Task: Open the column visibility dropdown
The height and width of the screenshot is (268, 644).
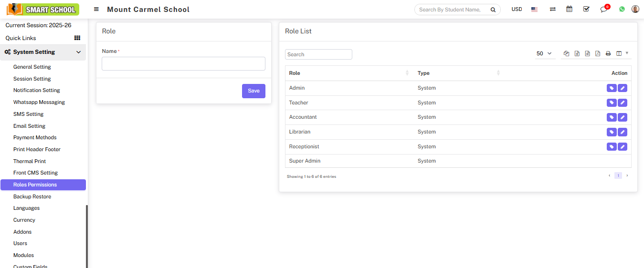Action: (622, 54)
